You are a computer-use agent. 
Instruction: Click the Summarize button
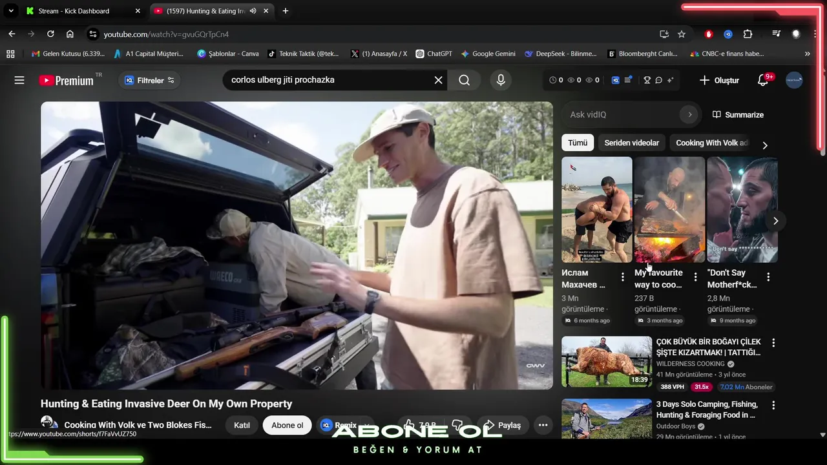point(738,114)
